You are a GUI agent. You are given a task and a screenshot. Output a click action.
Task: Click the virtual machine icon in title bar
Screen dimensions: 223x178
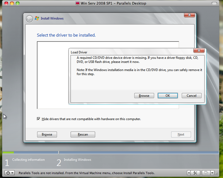pyautogui.click(x=77, y=3)
